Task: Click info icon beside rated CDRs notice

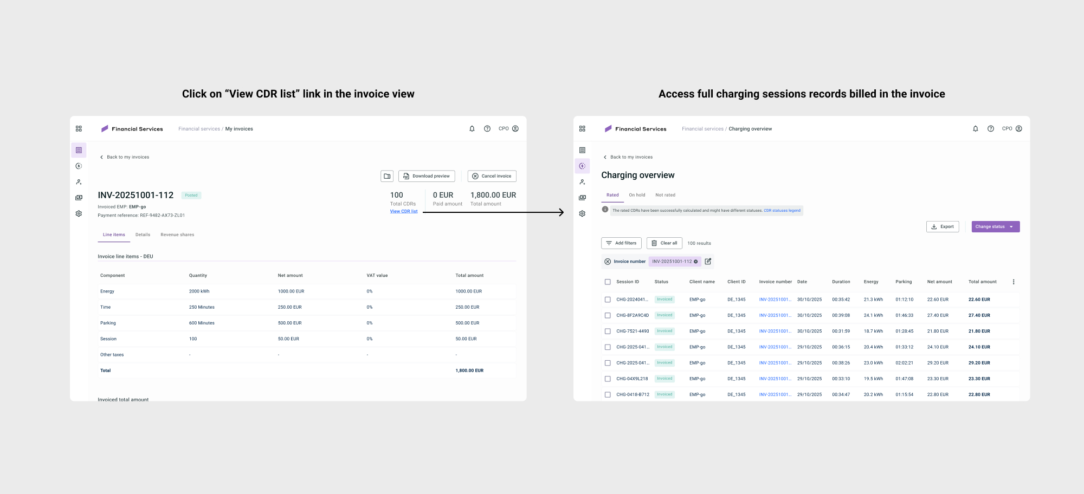Action: coord(605,210)
